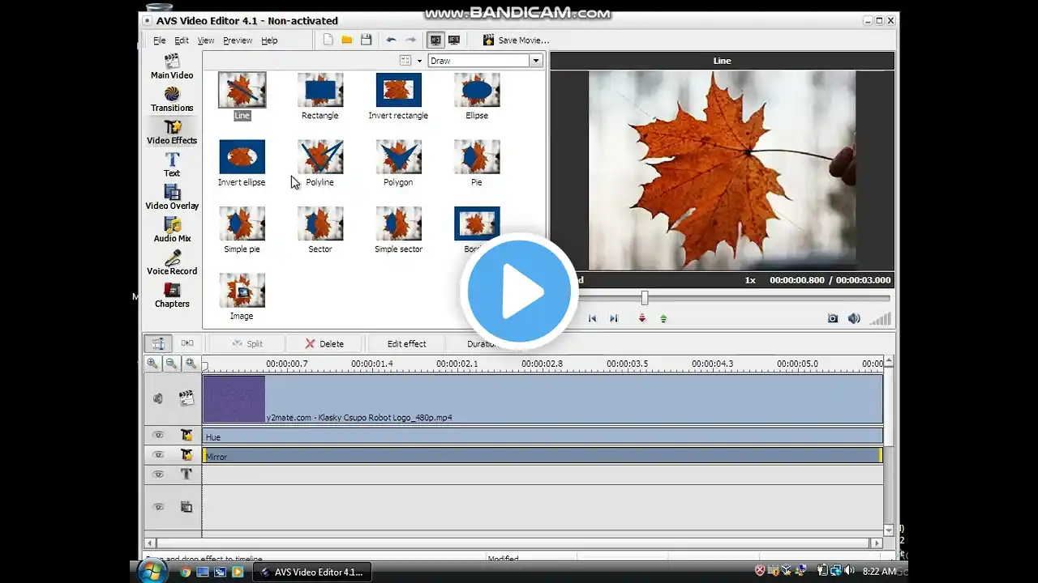Open the File menu
The image size is (1038, 583).
point(160,40)
